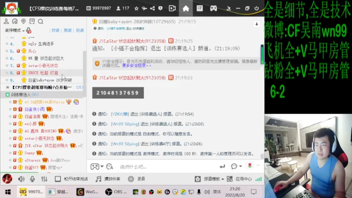Click the 2104813765 9 number image

coord(118,93)
